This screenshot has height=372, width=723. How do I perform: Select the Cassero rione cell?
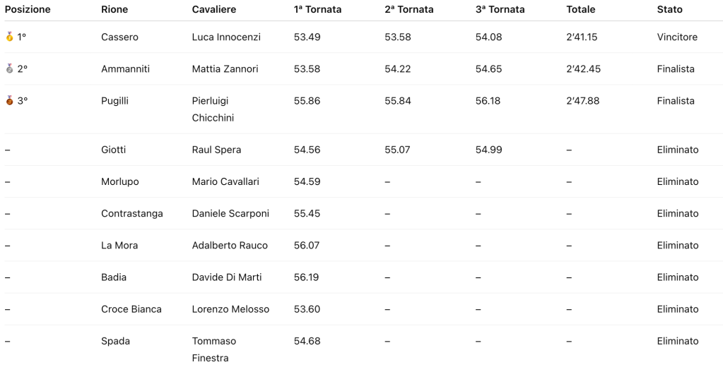[119, 37]
